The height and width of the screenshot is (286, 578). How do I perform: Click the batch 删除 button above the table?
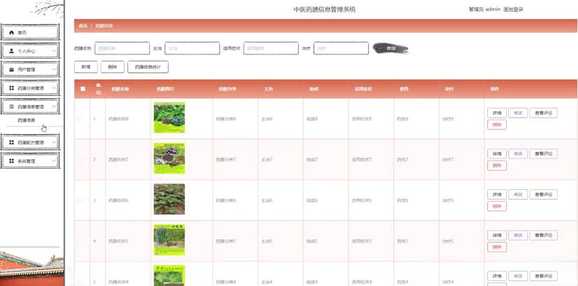(x=112, y=67)
